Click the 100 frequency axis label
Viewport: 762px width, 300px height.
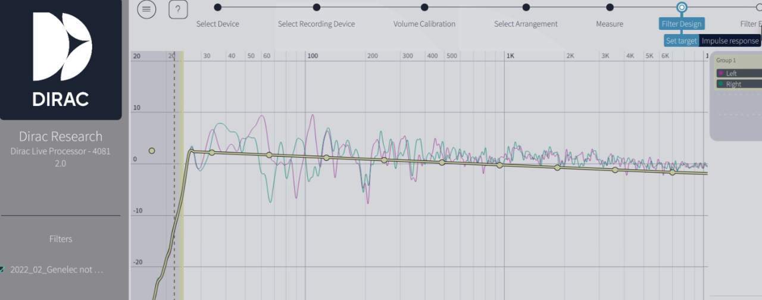click(313, 55)
